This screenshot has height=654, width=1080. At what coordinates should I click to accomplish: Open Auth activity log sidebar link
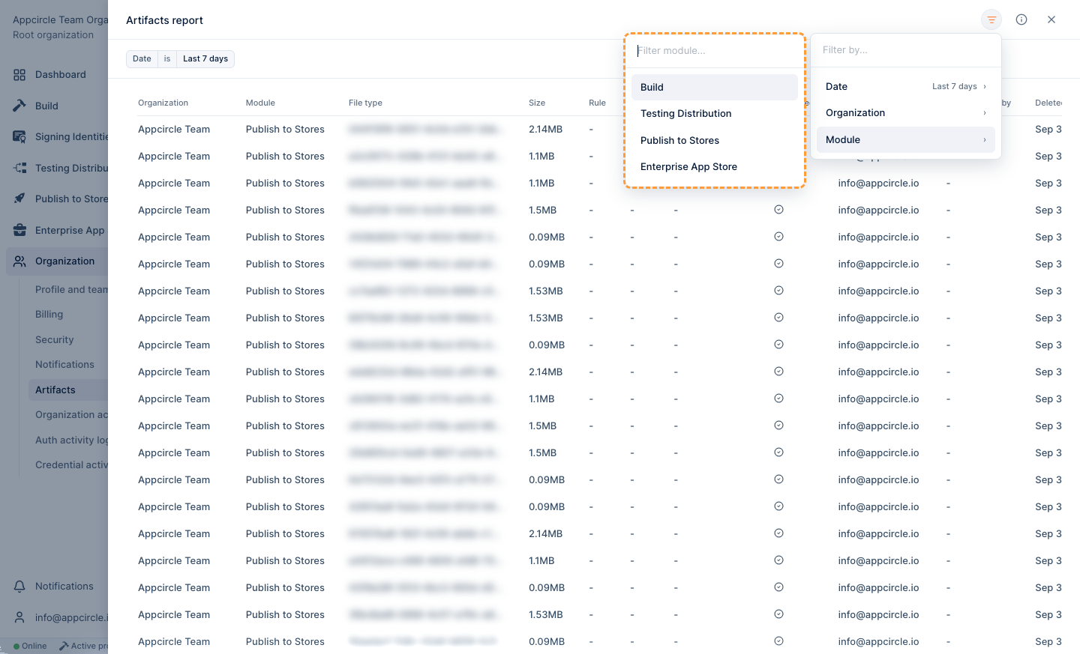coord(71,440)
